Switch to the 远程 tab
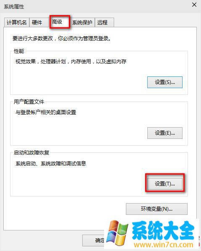The image size is (201, 251). (104, 22)
